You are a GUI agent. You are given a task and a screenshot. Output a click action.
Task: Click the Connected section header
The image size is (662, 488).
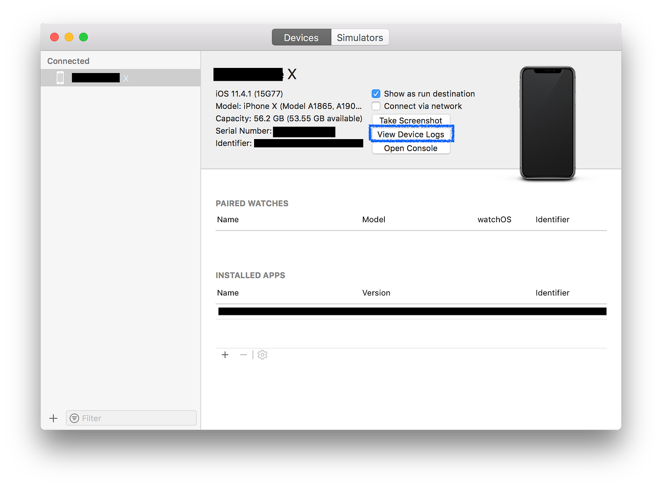[68, 61]
